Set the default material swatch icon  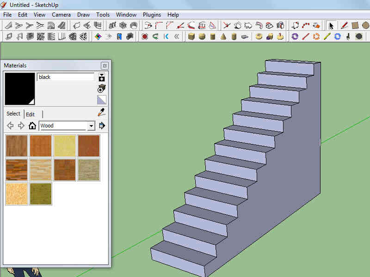pos(101,100)
